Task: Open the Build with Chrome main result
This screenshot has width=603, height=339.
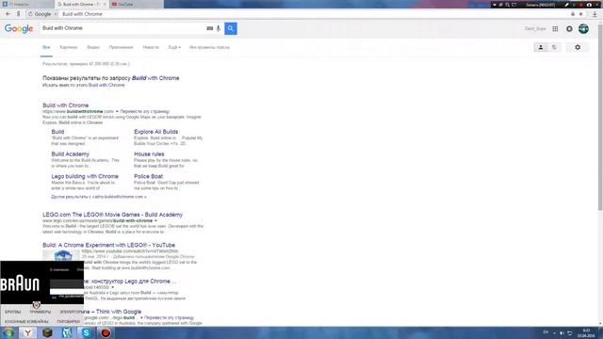Action: [x=65, y=105]
